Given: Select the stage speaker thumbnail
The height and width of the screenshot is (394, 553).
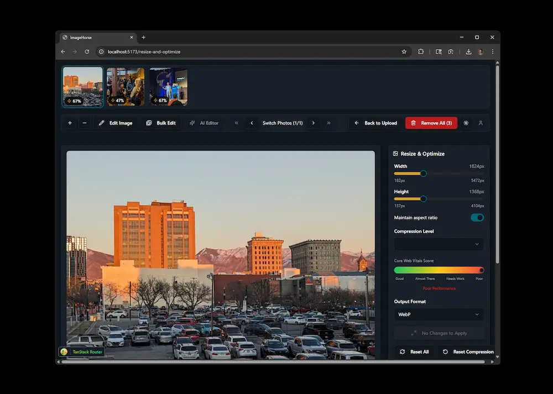Looking at the screenshot, I should (x=168, y=87).
